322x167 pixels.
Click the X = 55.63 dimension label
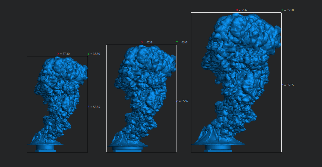[242, 10]
